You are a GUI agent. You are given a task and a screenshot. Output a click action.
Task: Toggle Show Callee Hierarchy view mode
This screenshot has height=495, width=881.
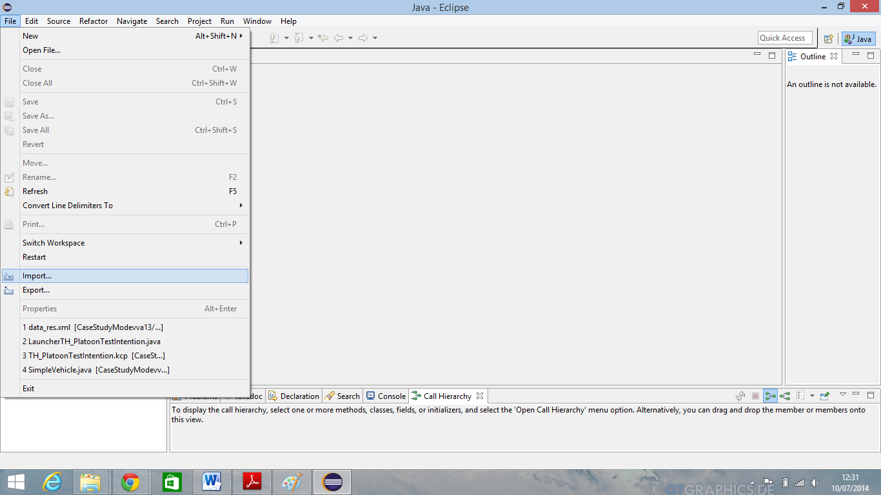785,396
